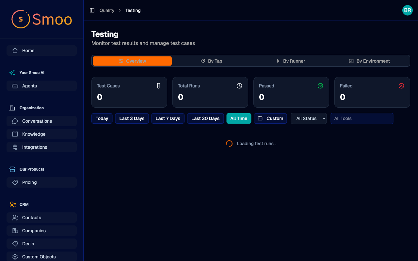Image resolution: width=418 pixels, height=261 pixels.
Task: Click the Quality breadcrumb link
Action: [x=107, y=10]
